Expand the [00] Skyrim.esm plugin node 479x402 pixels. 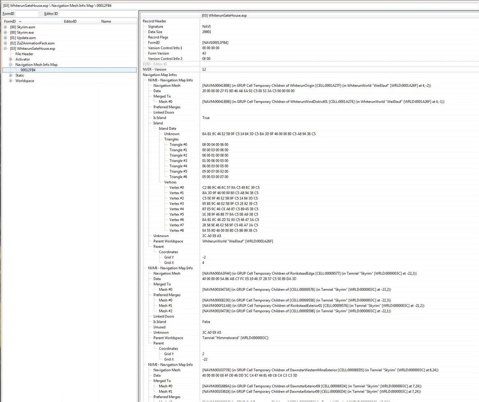[x=5, y=27]
